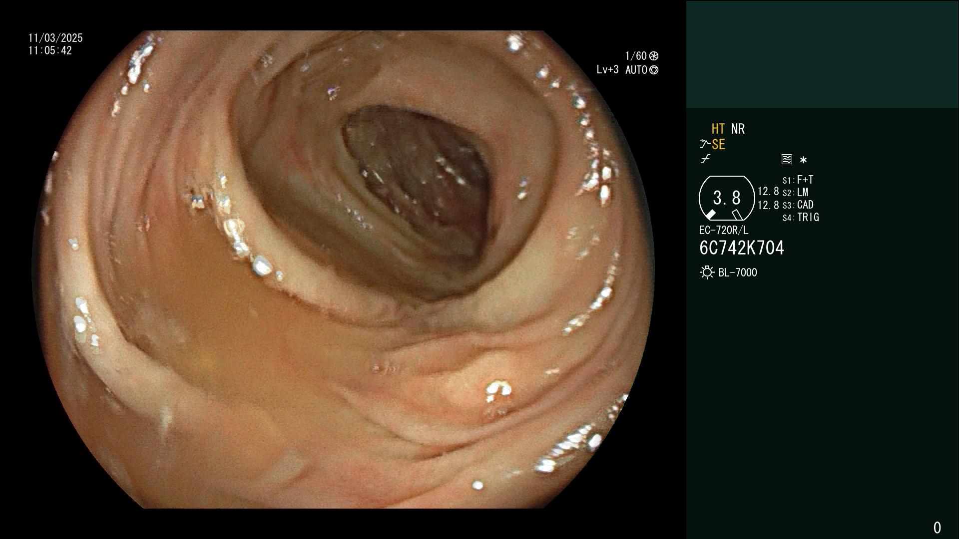This screenshot has width=959, height=539.
Task: Click the 11/03/2025 date stamp
Action: point(55,38)
